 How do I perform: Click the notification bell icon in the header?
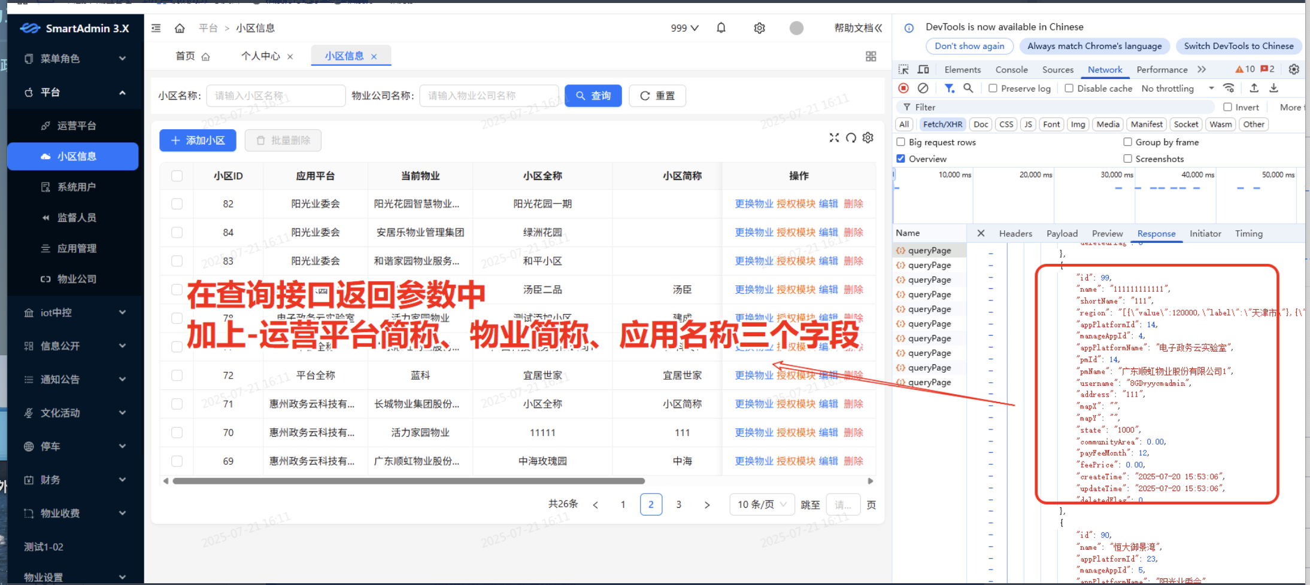point(720,28)
